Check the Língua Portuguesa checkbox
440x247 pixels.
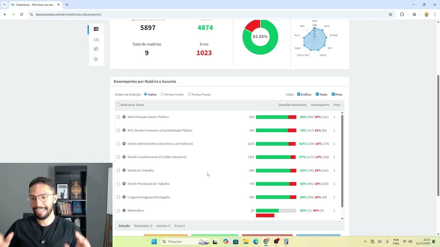[x=118, y=197]
